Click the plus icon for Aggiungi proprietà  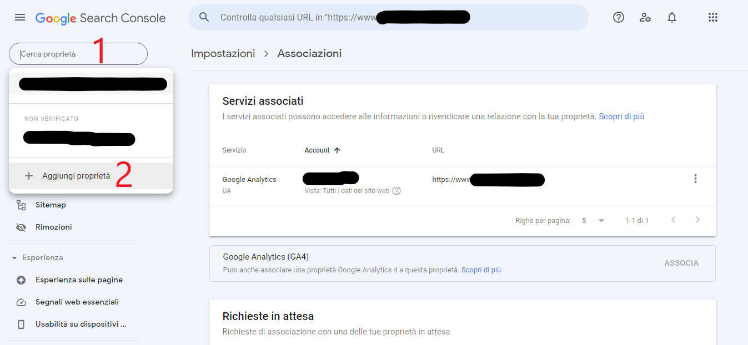pos(29,176)
